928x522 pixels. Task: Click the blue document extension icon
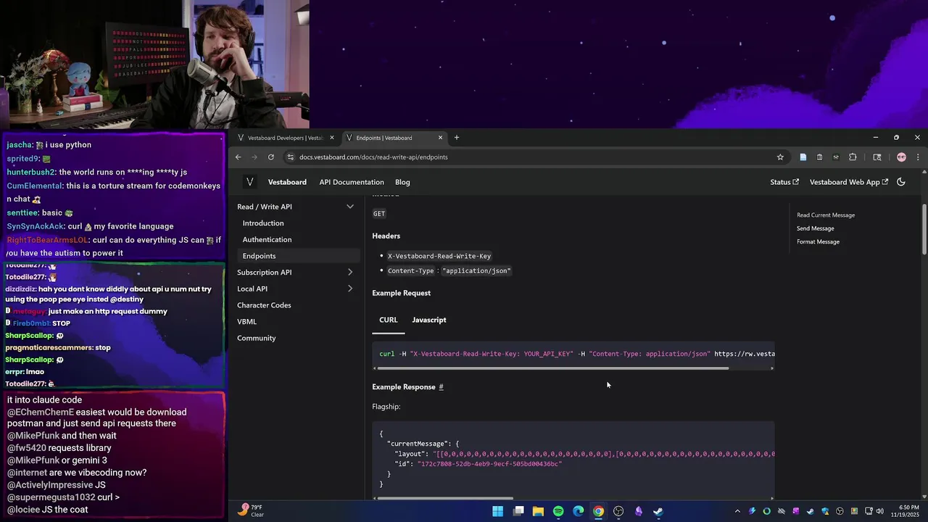pyautogui.click(x=803, y=157)
